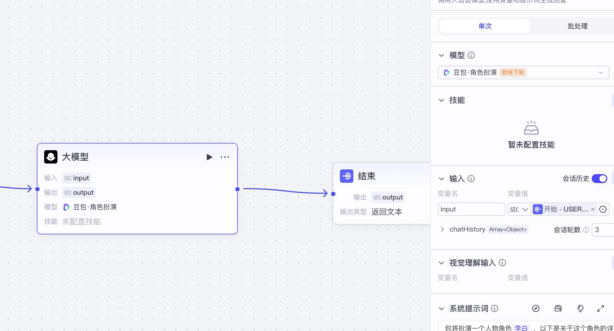Run the 大模型 node with play button
614x331 pixels.
pos(209,157)
